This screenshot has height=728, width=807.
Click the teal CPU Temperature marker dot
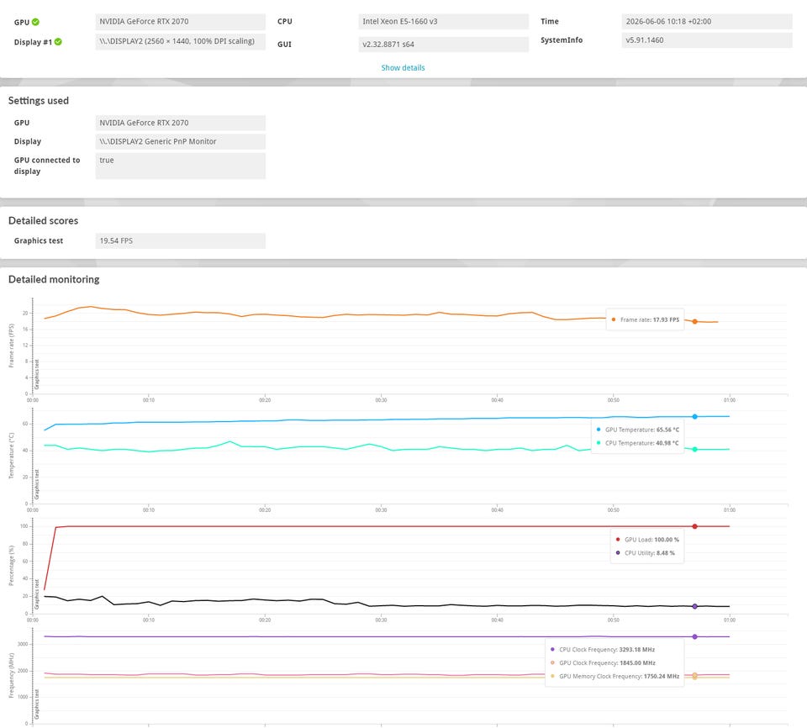694,450
